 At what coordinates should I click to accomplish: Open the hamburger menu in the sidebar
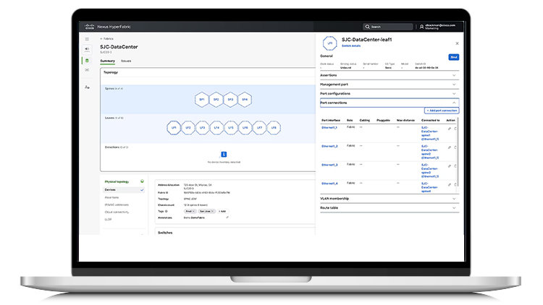[x=87, y=39]
